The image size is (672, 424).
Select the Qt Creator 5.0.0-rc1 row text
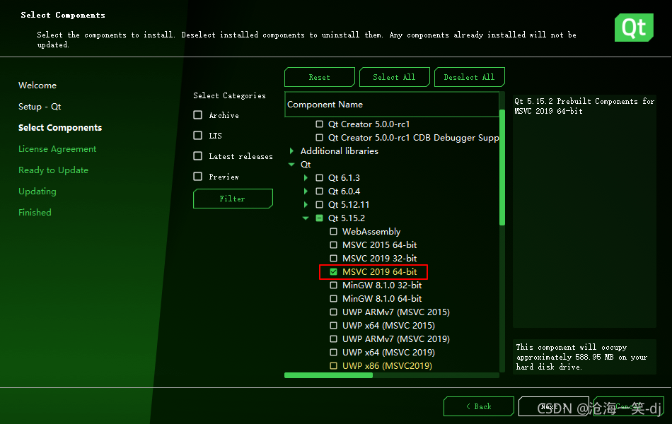[x=369, y=124]
